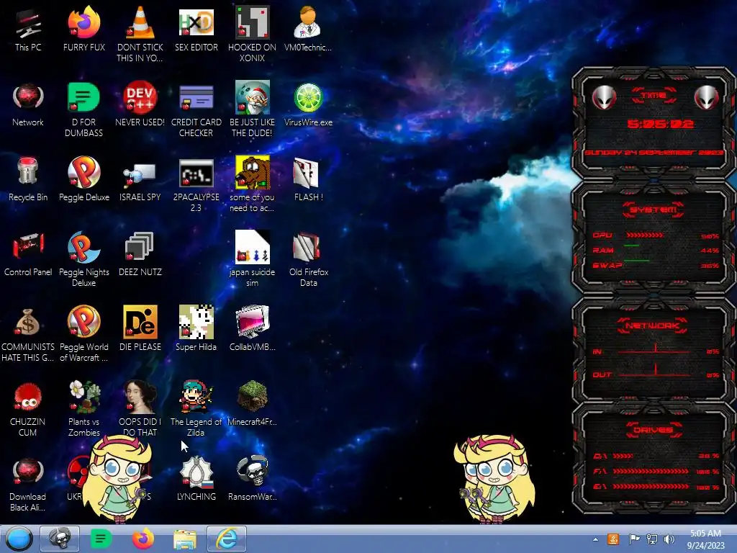Open the CREDIT CARD CHECKER shortcut

[x=196, y=109]
